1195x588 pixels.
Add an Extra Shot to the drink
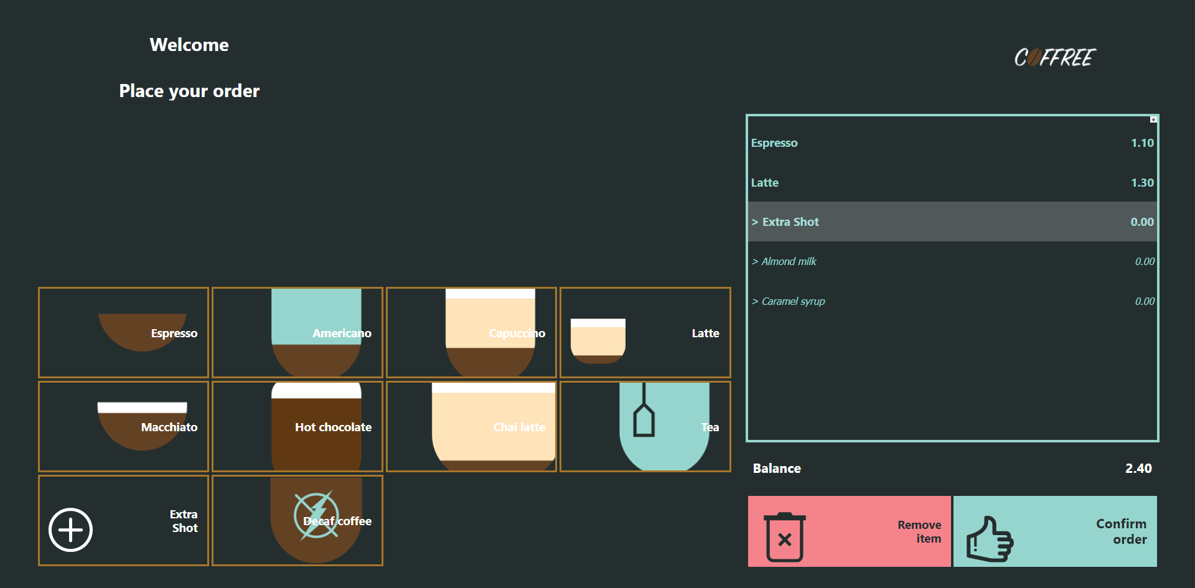123,520
